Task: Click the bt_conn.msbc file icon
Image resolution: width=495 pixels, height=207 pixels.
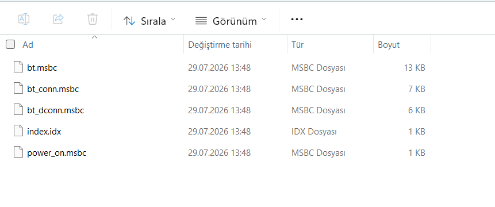Action: click(x=18, y=89)
